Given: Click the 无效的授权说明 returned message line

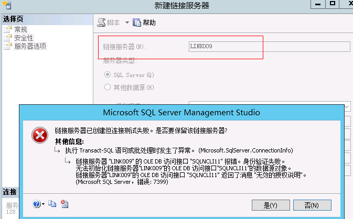Looking at the screenshot, I should pos(191,175).
